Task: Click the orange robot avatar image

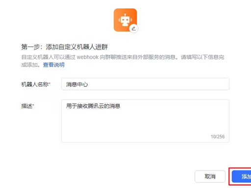Action: pos(125,20)
